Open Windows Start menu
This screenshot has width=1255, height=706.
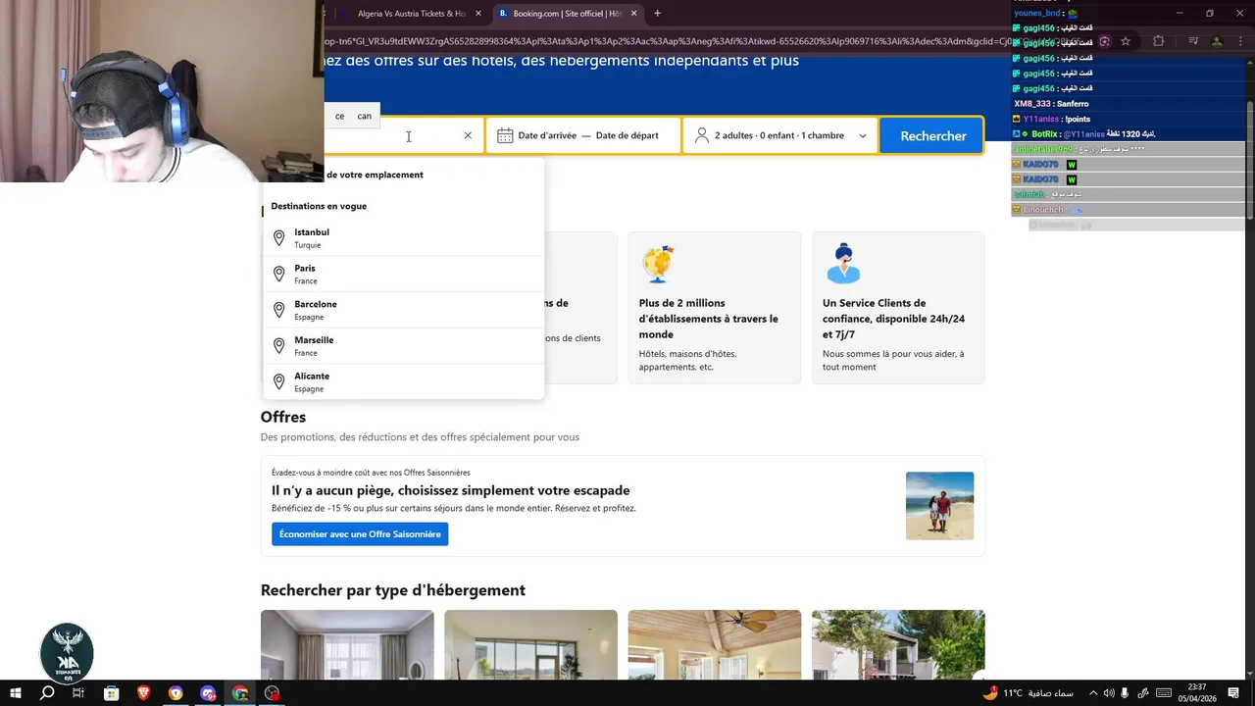pos(16,693)
